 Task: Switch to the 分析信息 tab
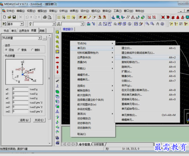pyautogui.click(x=99, y=144)
